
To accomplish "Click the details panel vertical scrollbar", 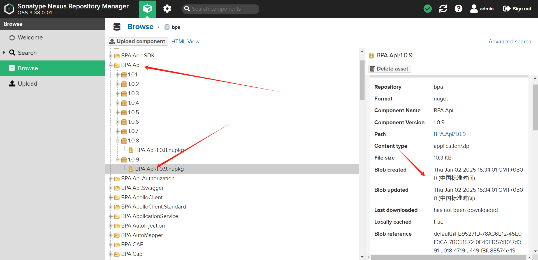I will tap(535, 107).
